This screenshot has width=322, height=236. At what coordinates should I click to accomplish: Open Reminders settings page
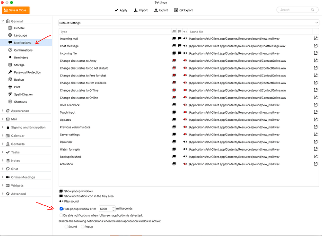click(x=21, y=58)
